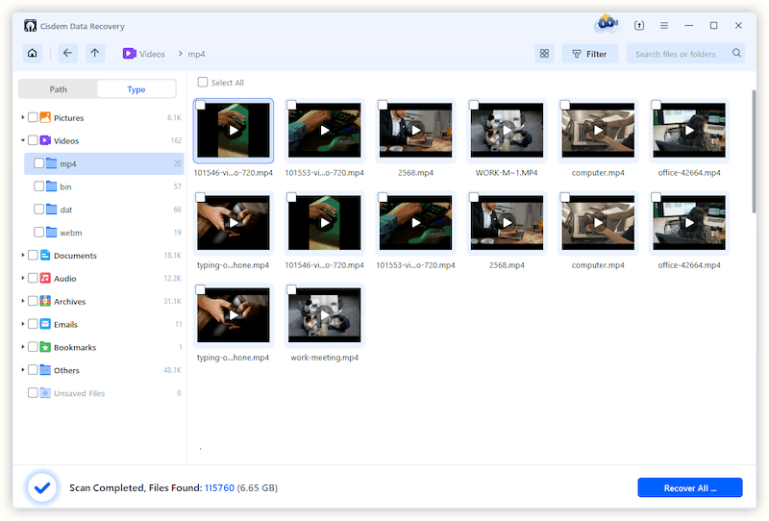Click the search magnifier icon
The height and width of the screenshot is (521, 769).
[736, 53]
